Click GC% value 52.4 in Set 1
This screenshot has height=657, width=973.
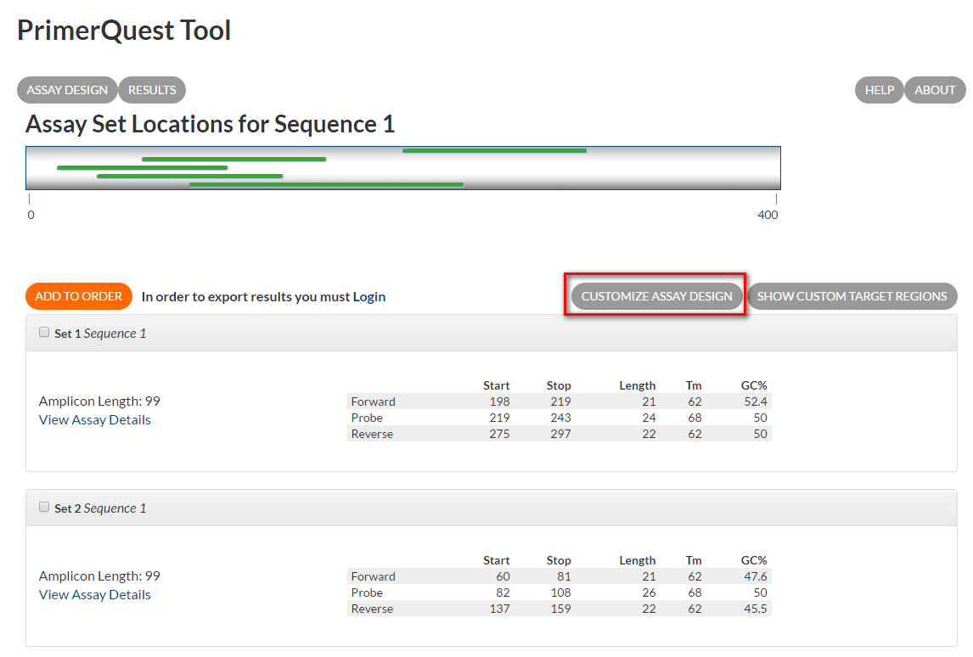[755, 401]
